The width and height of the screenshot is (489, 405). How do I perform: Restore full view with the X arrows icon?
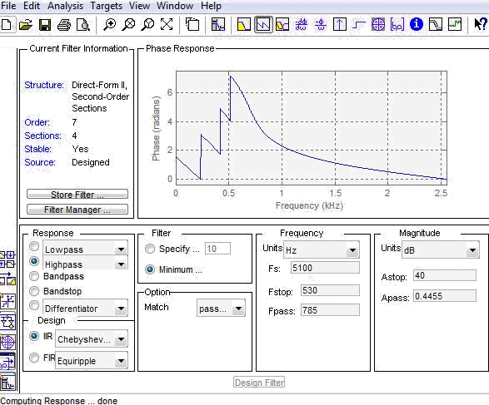pyautogui.click(x=167, y=24)
